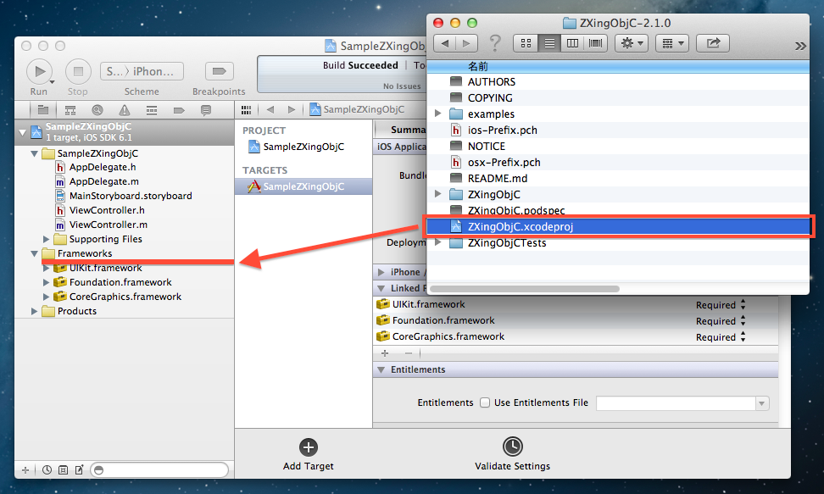Image resolution: width=824 pixels, height=494 pixels.
Task: Select SampleZXingObjC under PROJECT
Action: click(303, 147)
